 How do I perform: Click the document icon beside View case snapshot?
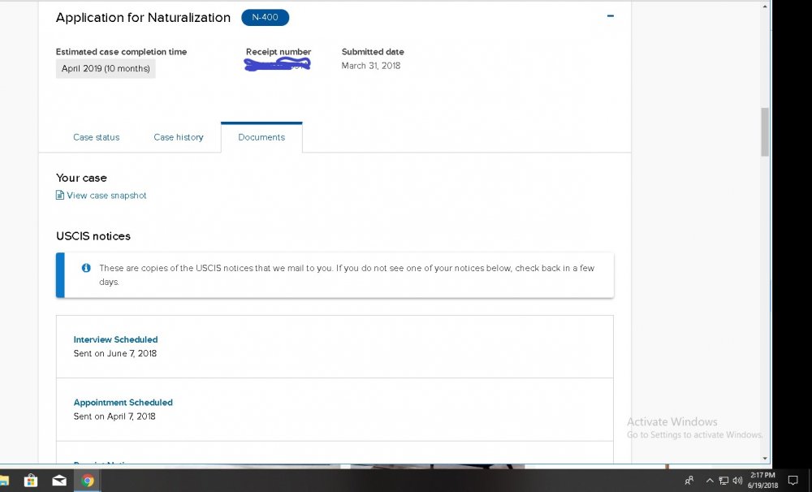(60, 195)
